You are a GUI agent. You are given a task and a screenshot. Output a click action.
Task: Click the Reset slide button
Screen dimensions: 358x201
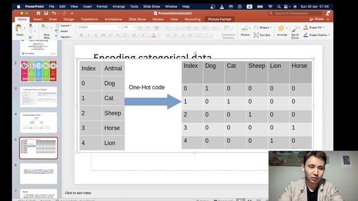[x=62, y=31]
